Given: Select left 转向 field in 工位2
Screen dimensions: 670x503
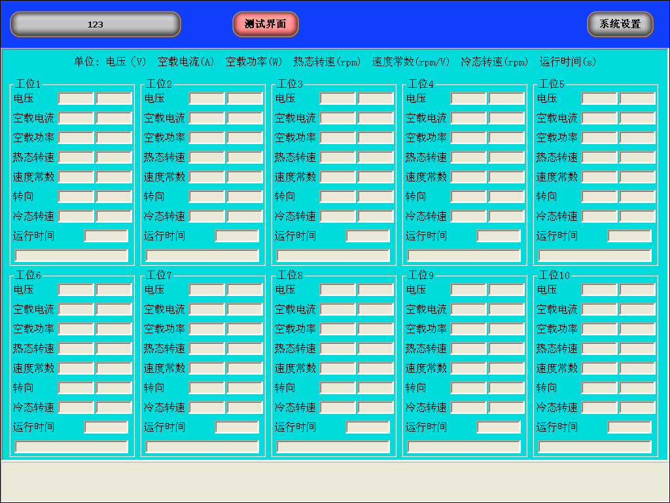Looking at the screenshot, I should (207, 196).
